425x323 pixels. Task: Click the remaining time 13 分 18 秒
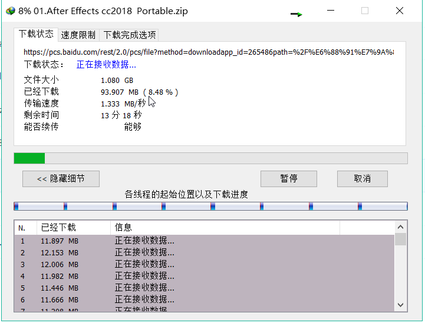[x=121, y=115]
